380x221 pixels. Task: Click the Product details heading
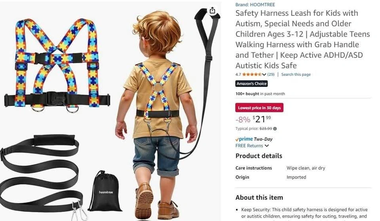click(258, 156)
